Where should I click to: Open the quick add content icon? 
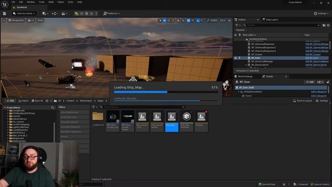coord(45,14)
